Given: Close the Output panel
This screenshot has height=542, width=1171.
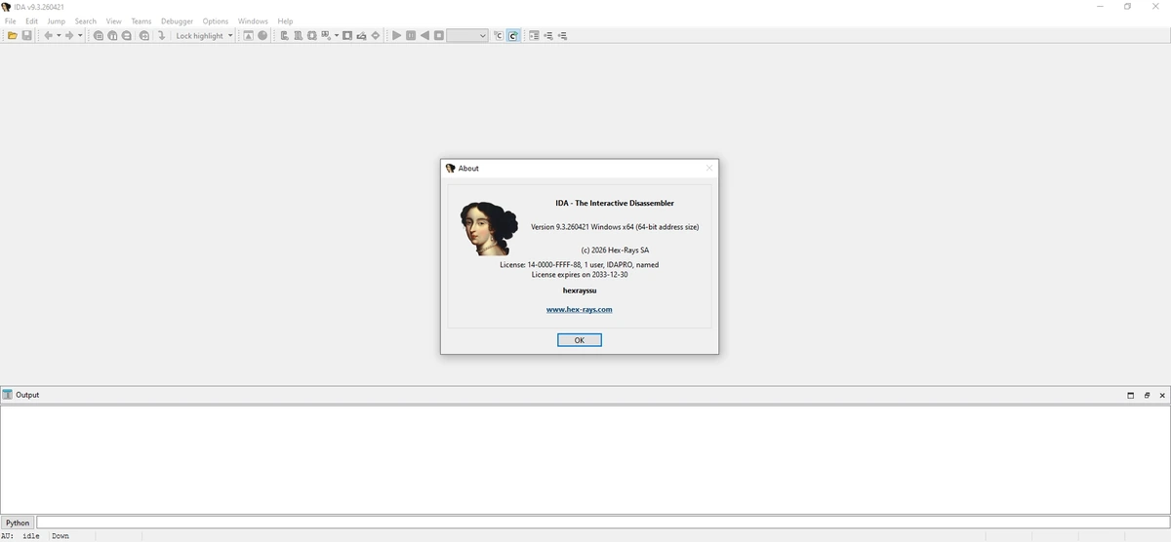Looking at the screenshot, I should (x=1162, y=395).
